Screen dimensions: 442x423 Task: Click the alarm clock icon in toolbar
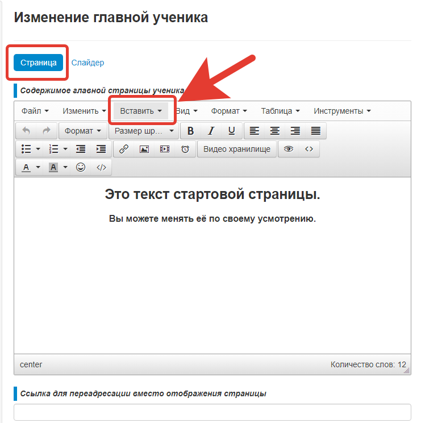(185, 149)
